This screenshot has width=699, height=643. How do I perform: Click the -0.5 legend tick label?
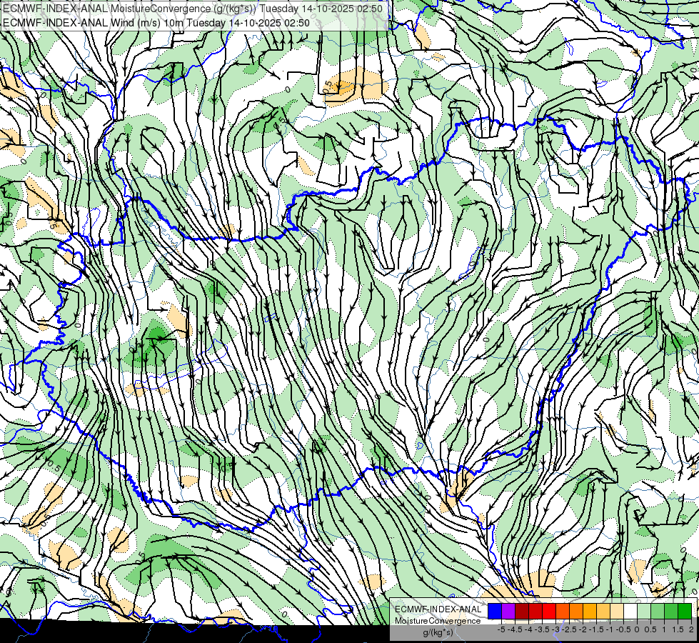coord(623,629)
